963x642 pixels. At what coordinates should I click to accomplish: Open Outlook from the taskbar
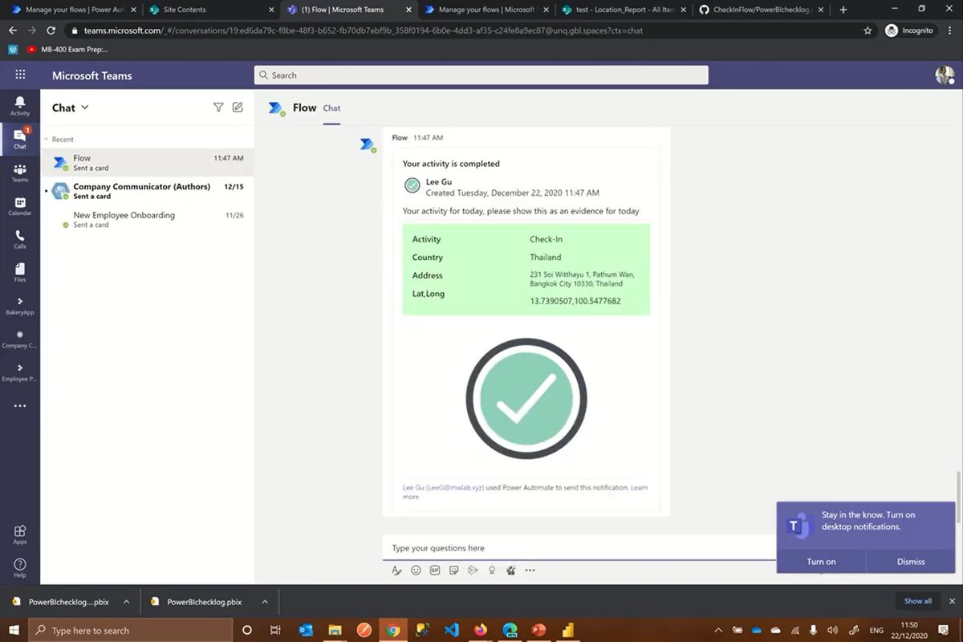pyautogui.click(x=306, y=630)
